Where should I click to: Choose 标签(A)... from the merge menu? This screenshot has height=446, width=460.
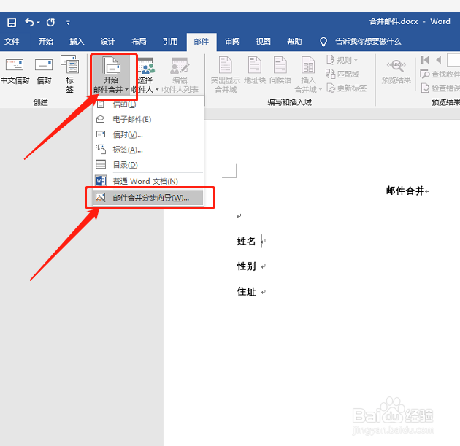(147, 150)
